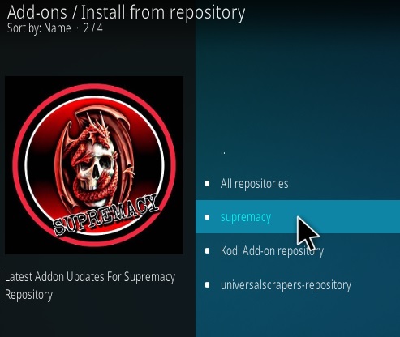The width and height of the screenshot is (400, 337).
Task: Click the SUPREMACY banner text on the logo
Action: [106, 215]
